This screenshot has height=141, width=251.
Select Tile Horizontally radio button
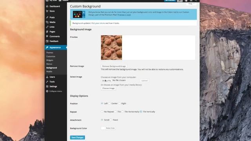point(122,112)
